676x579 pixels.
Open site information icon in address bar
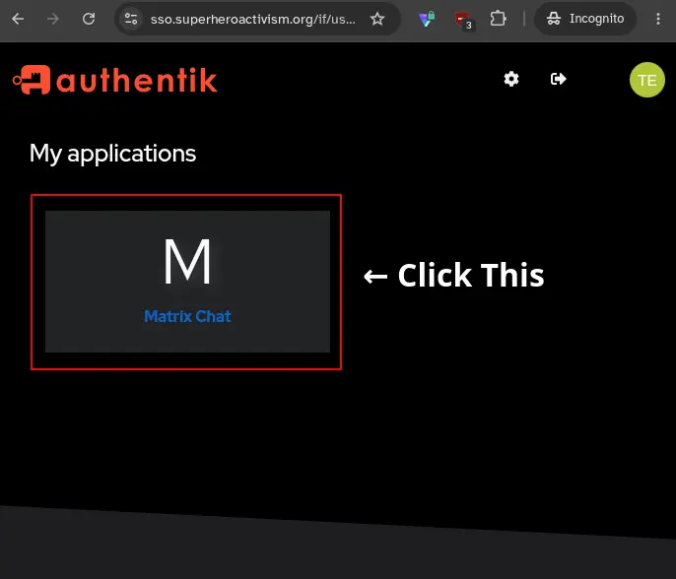pos(131,19)
